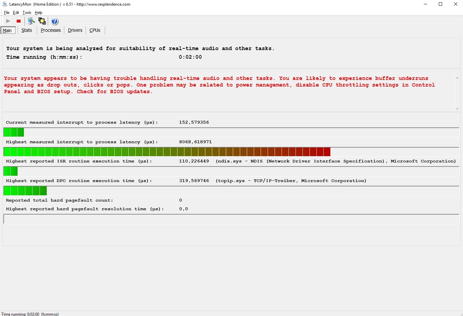Click the pagefault resolution time value 0,0
Viewport: 463px width, 316px height.
pyautogui.click(x=183, y=209)
